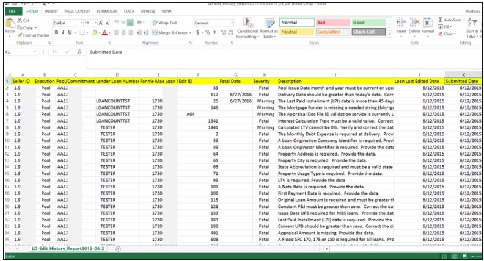Toggle Bold formatting
The height and width of the screenshot is (261, 484).
point(56,32)
